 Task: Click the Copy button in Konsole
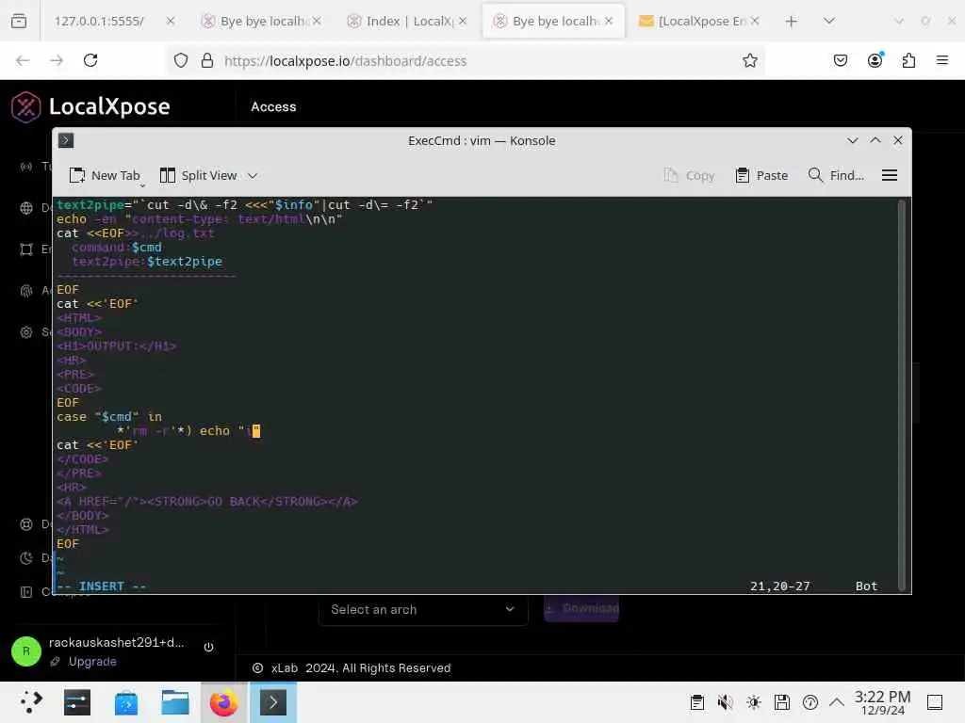[x=690, y=176]
